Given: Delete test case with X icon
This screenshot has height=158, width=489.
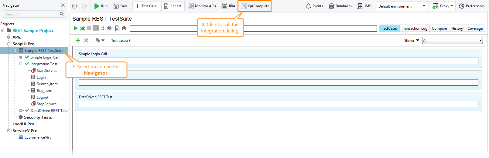Looking at the screenshot, I should 86,40.
